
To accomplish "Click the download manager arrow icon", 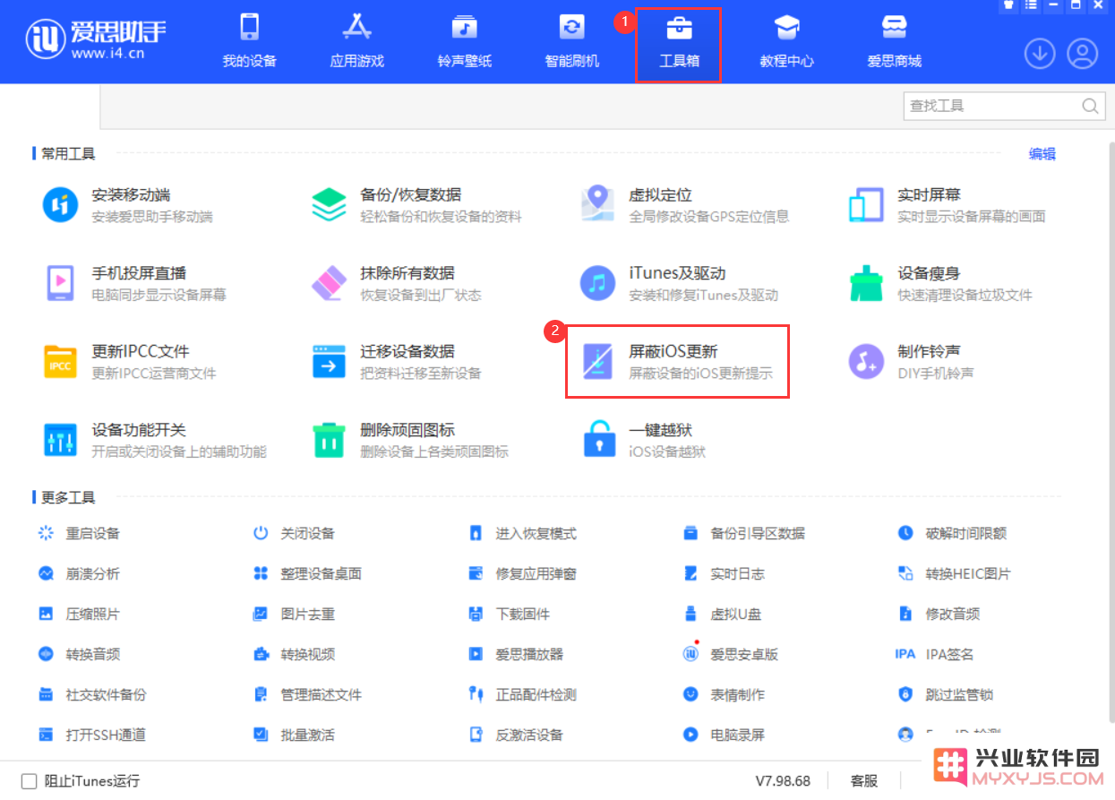I will 1040,54.
